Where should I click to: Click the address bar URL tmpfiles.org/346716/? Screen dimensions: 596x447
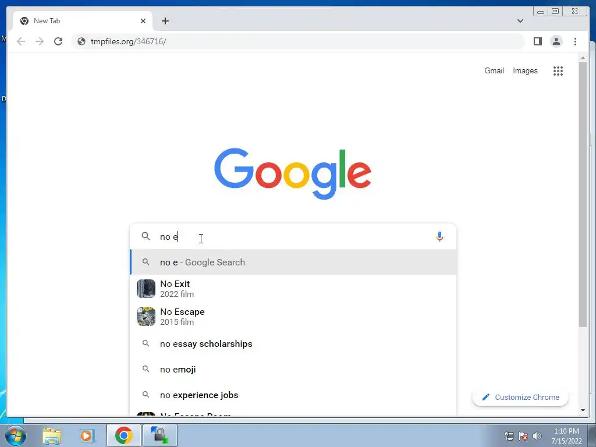(x=128, y=41)
